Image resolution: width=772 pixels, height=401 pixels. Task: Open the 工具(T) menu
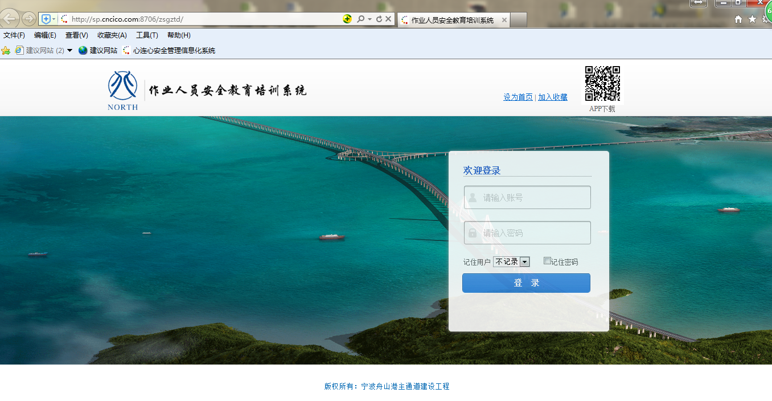tap(147, 35)
